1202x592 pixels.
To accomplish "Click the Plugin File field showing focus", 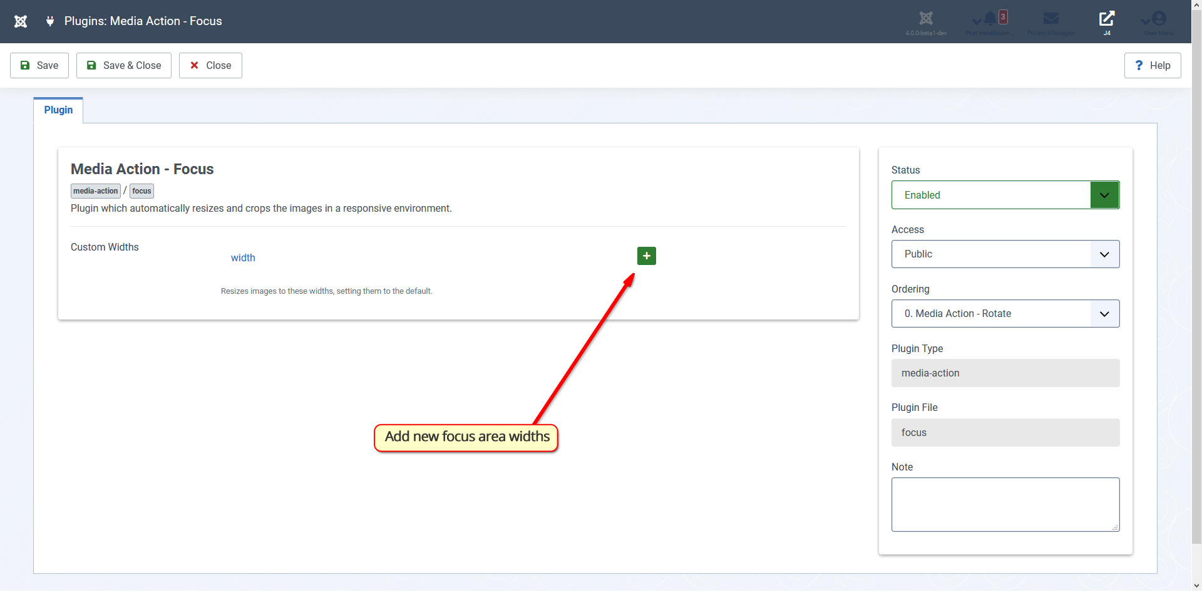I will [x=1005, y=433].
